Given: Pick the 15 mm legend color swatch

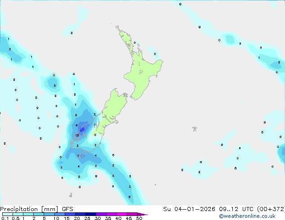Looking at the screenshot, I should (70, 214).
